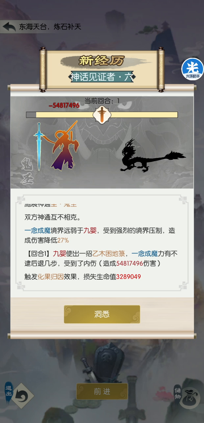Tap the 新经历 scroll title banner

coord(102,61)
